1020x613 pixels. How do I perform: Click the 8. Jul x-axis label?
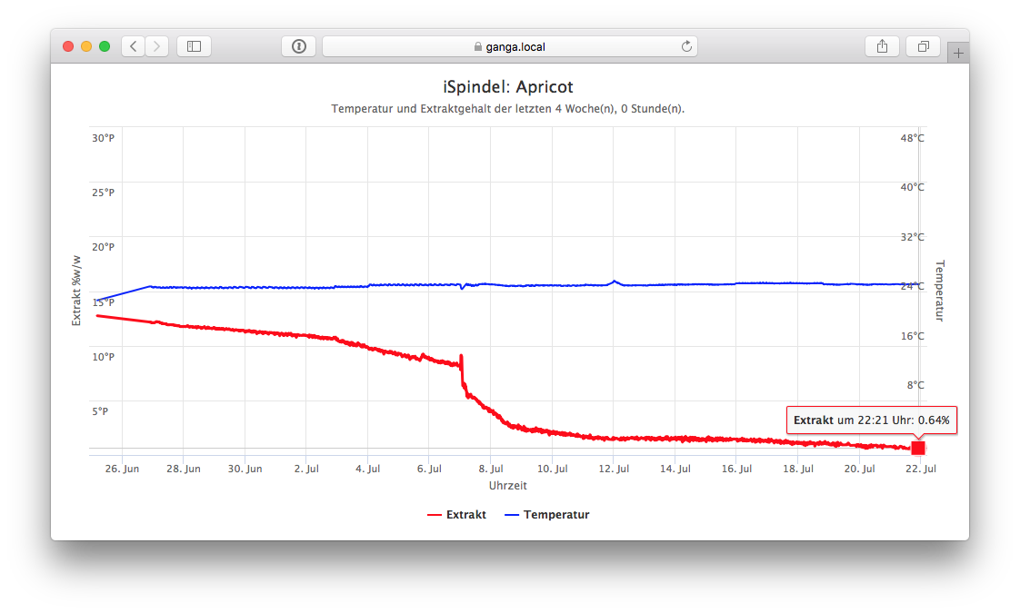(491, 469)
